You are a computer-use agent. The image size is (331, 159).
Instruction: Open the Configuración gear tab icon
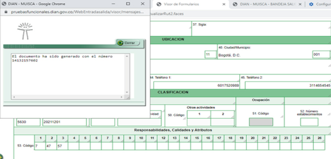tap(311, 4)
